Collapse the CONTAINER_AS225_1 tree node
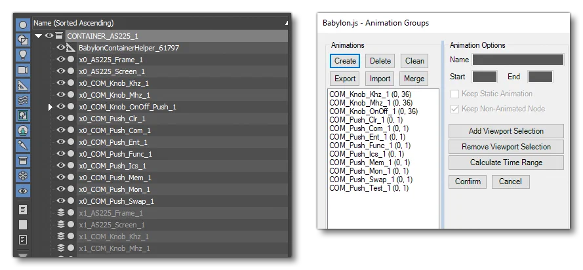The height and width of the screenshot is (270, 583). pyautogui.click(x=38, y=36)
